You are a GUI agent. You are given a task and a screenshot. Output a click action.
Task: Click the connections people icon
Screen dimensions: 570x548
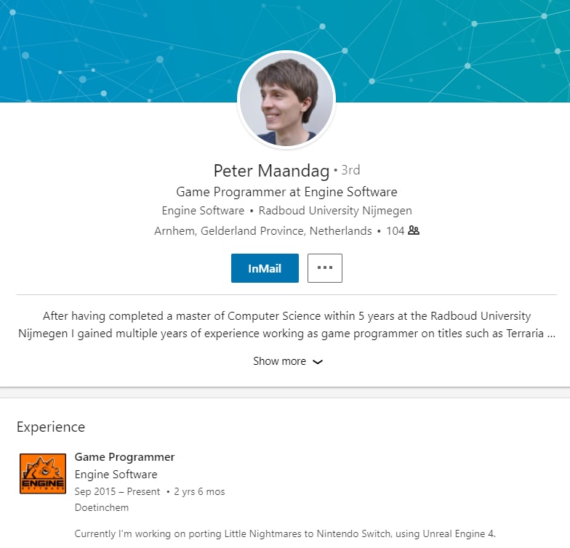click(x=414, y=231)
